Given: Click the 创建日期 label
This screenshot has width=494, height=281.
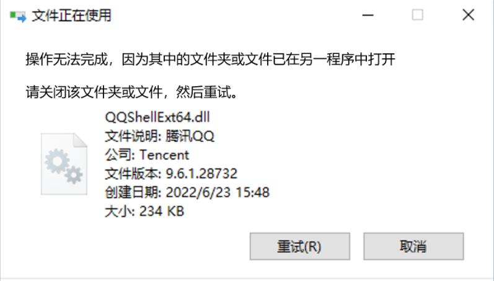Looking at the screenshot, I should [131, 192].
